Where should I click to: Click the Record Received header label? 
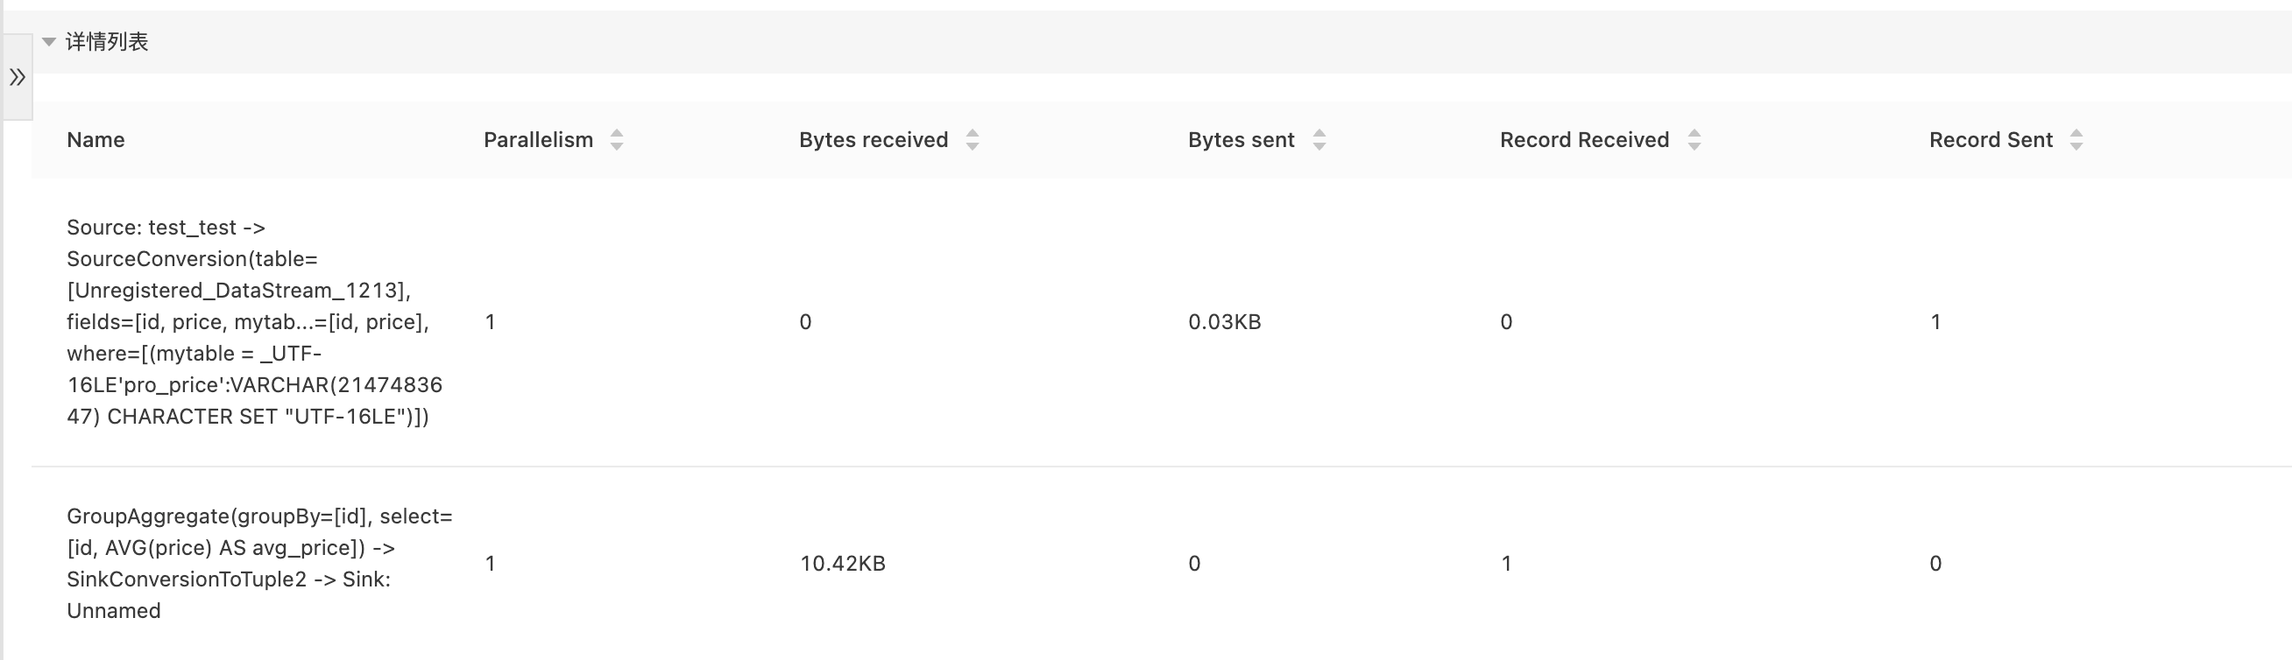1585,140
